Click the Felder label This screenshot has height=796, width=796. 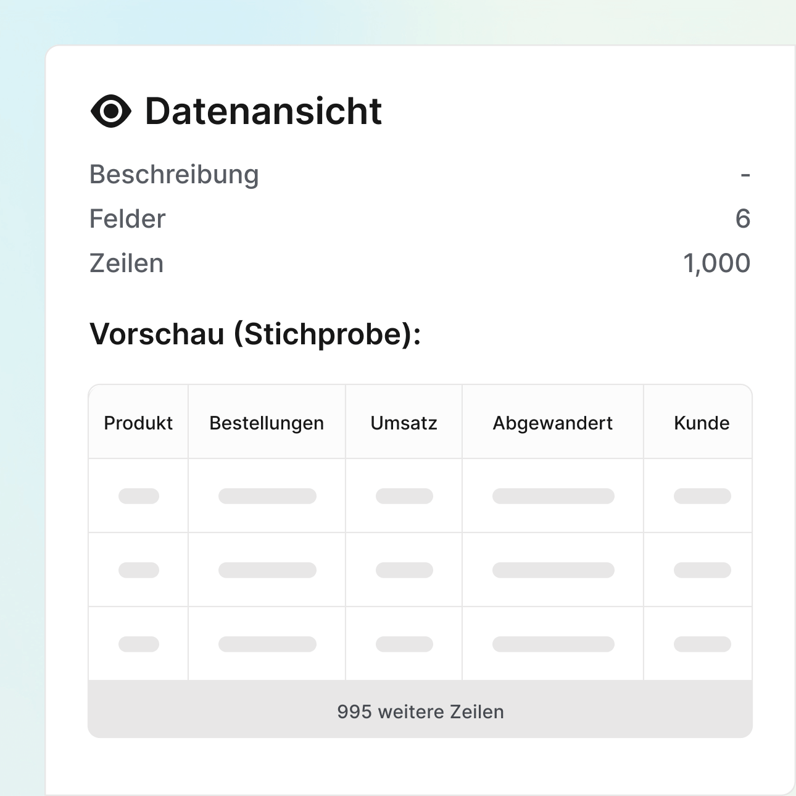coord(128,219)
